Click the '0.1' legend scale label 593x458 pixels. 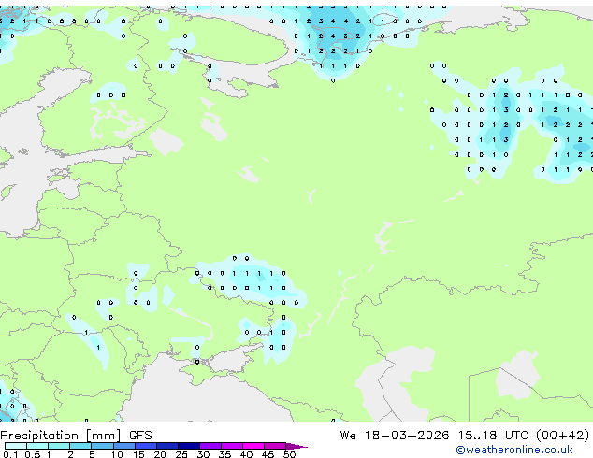10,454
